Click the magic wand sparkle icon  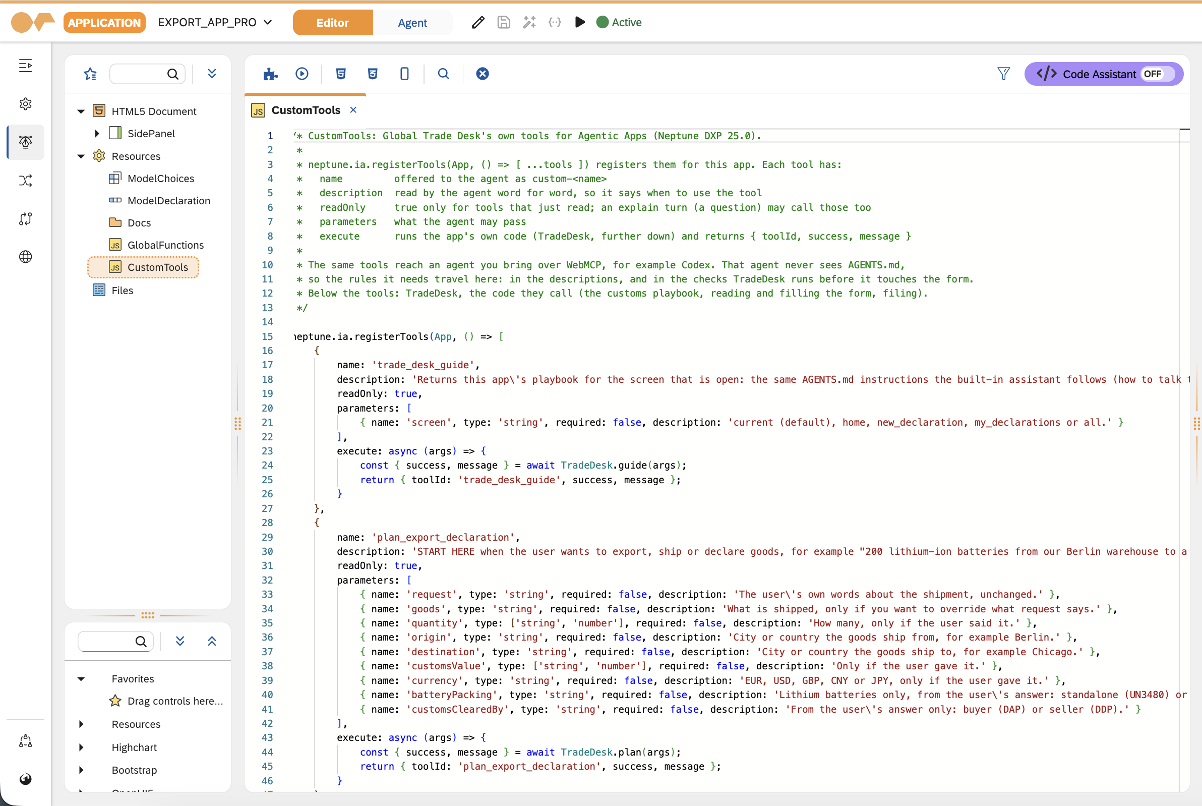click(529, 22)
